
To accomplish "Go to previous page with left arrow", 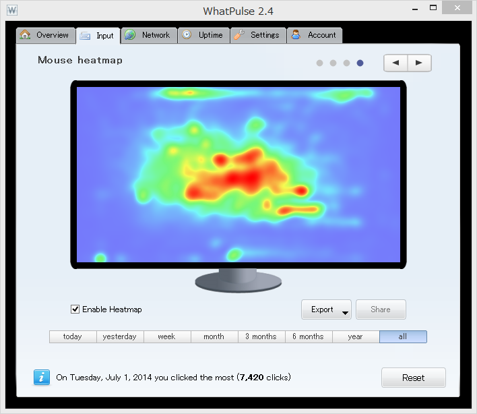I will (395, 63).
